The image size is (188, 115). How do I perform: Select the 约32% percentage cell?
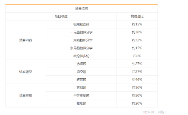137,40
